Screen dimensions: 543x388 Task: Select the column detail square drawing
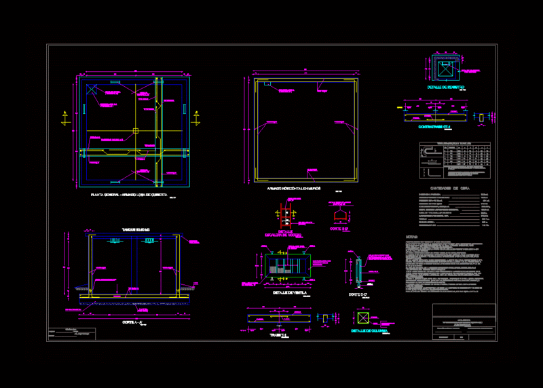pyautogui.click(x=363, y=317)
